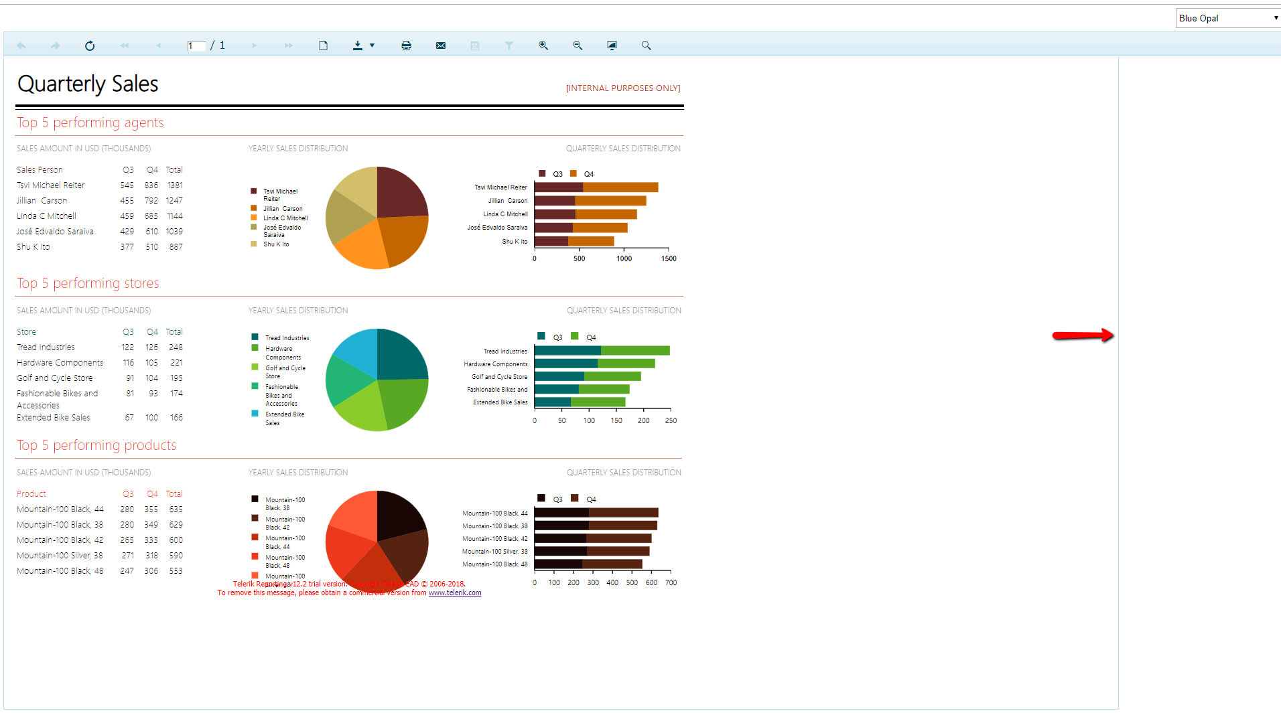Screen dimensions: 1281x713
Task: Click Shu K Ito's total 887
Action: [176, 247]
